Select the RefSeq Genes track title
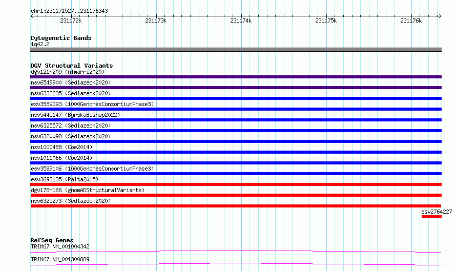Viewport: 456px width, 271px height. [52, 240]
